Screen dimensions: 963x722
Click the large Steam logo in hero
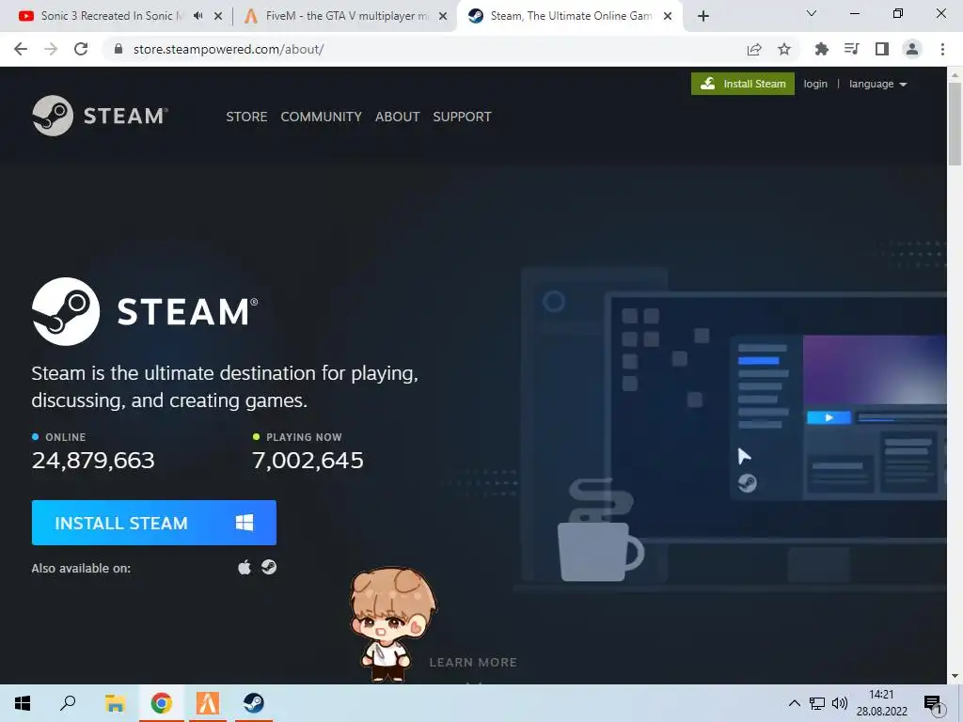(x=145, y=311)
